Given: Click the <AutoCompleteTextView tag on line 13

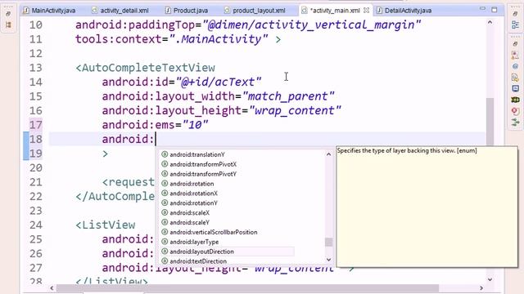Looking at the screenshot, I should 146,68.
